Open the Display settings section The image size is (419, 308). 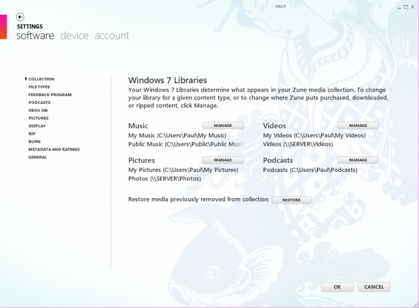click(x=37, y=126)
